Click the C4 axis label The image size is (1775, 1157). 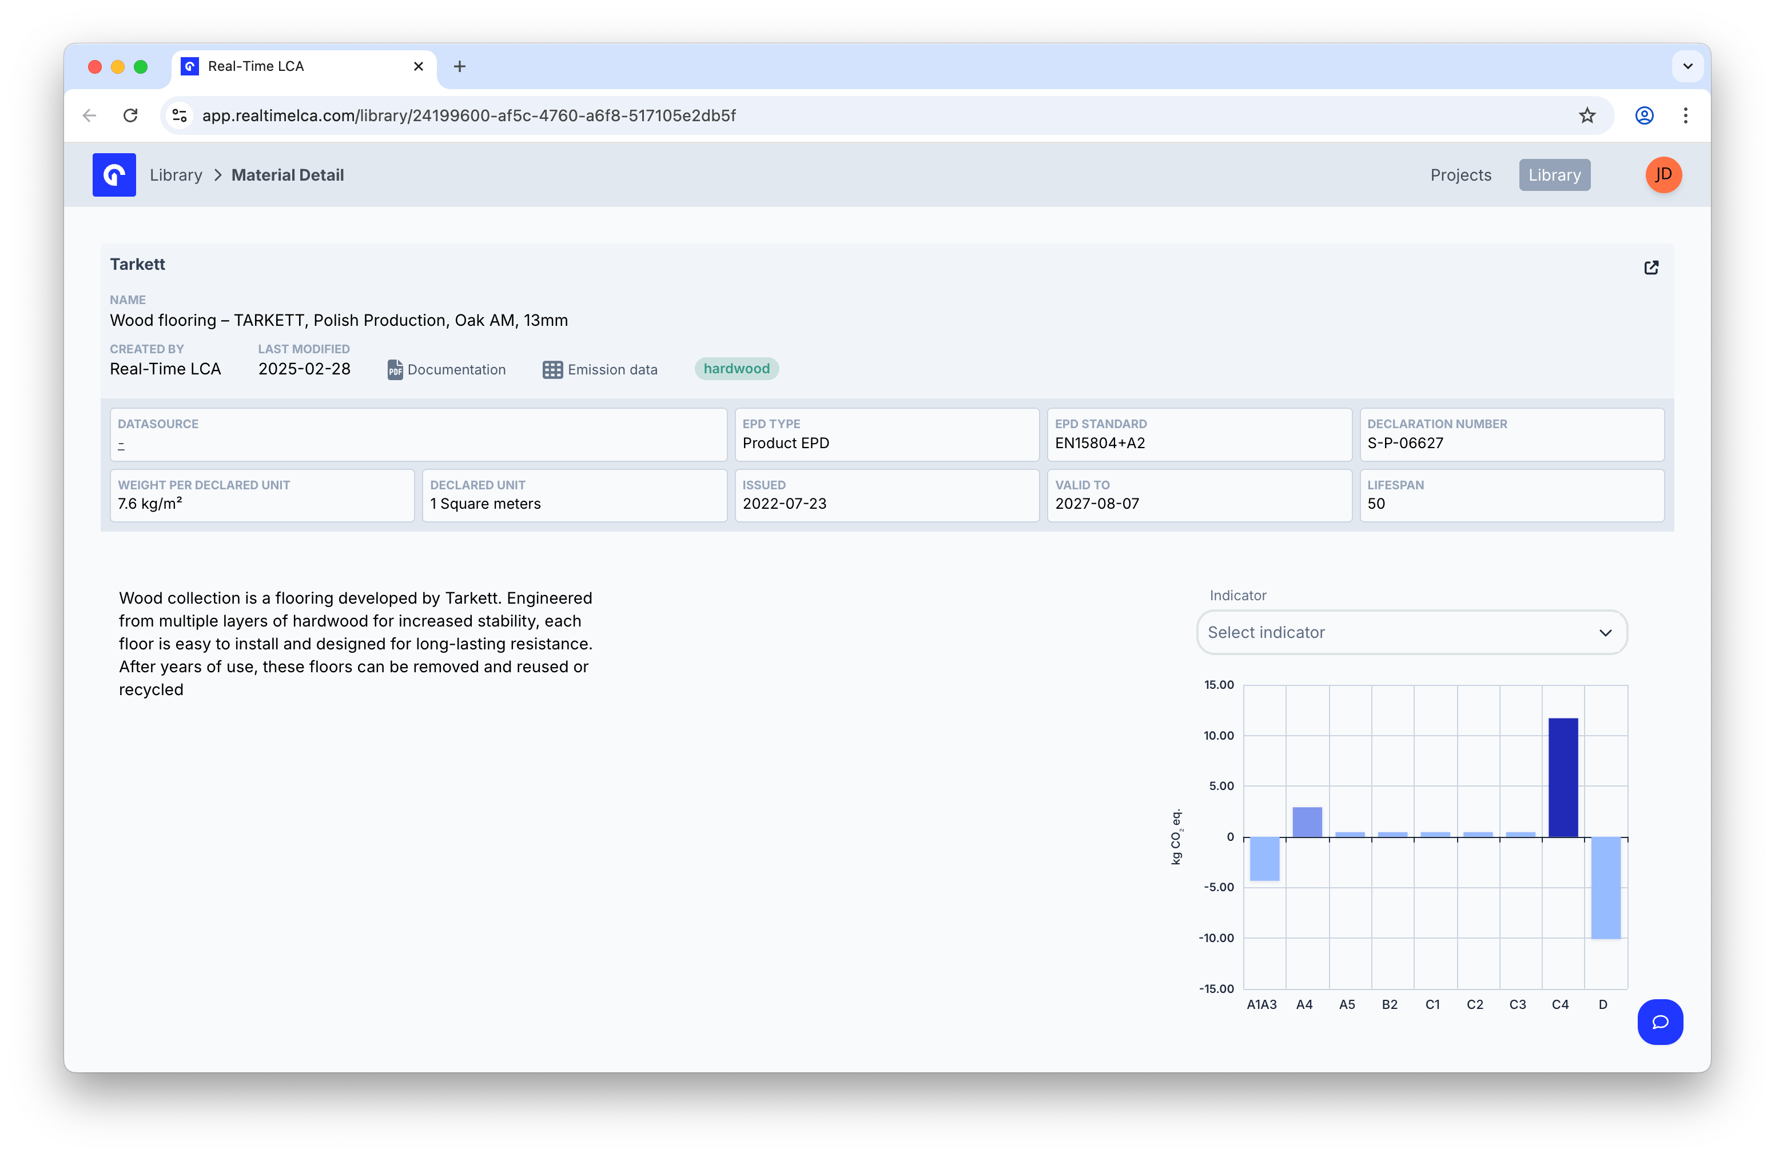tap(1560, 1005)
